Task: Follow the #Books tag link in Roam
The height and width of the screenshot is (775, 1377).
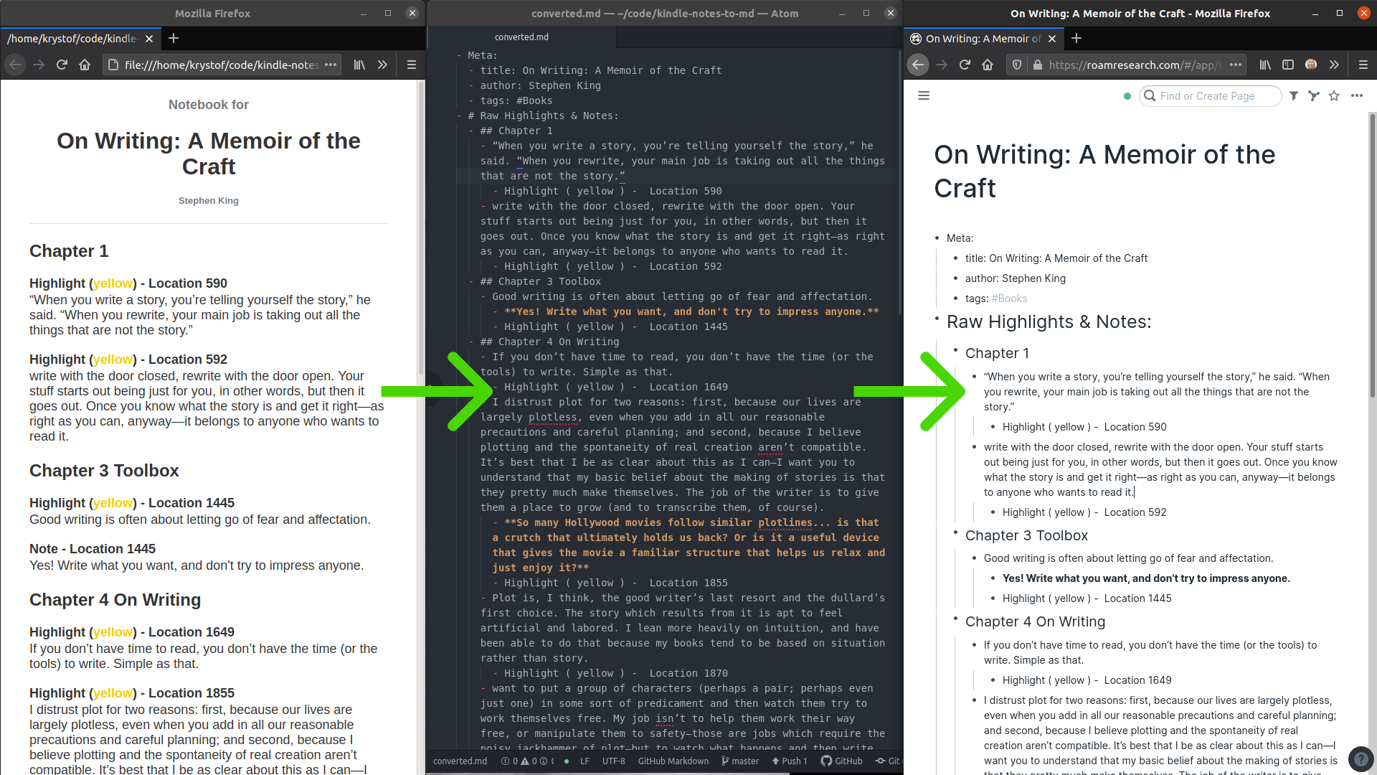Action: (x=1009, y=299)
